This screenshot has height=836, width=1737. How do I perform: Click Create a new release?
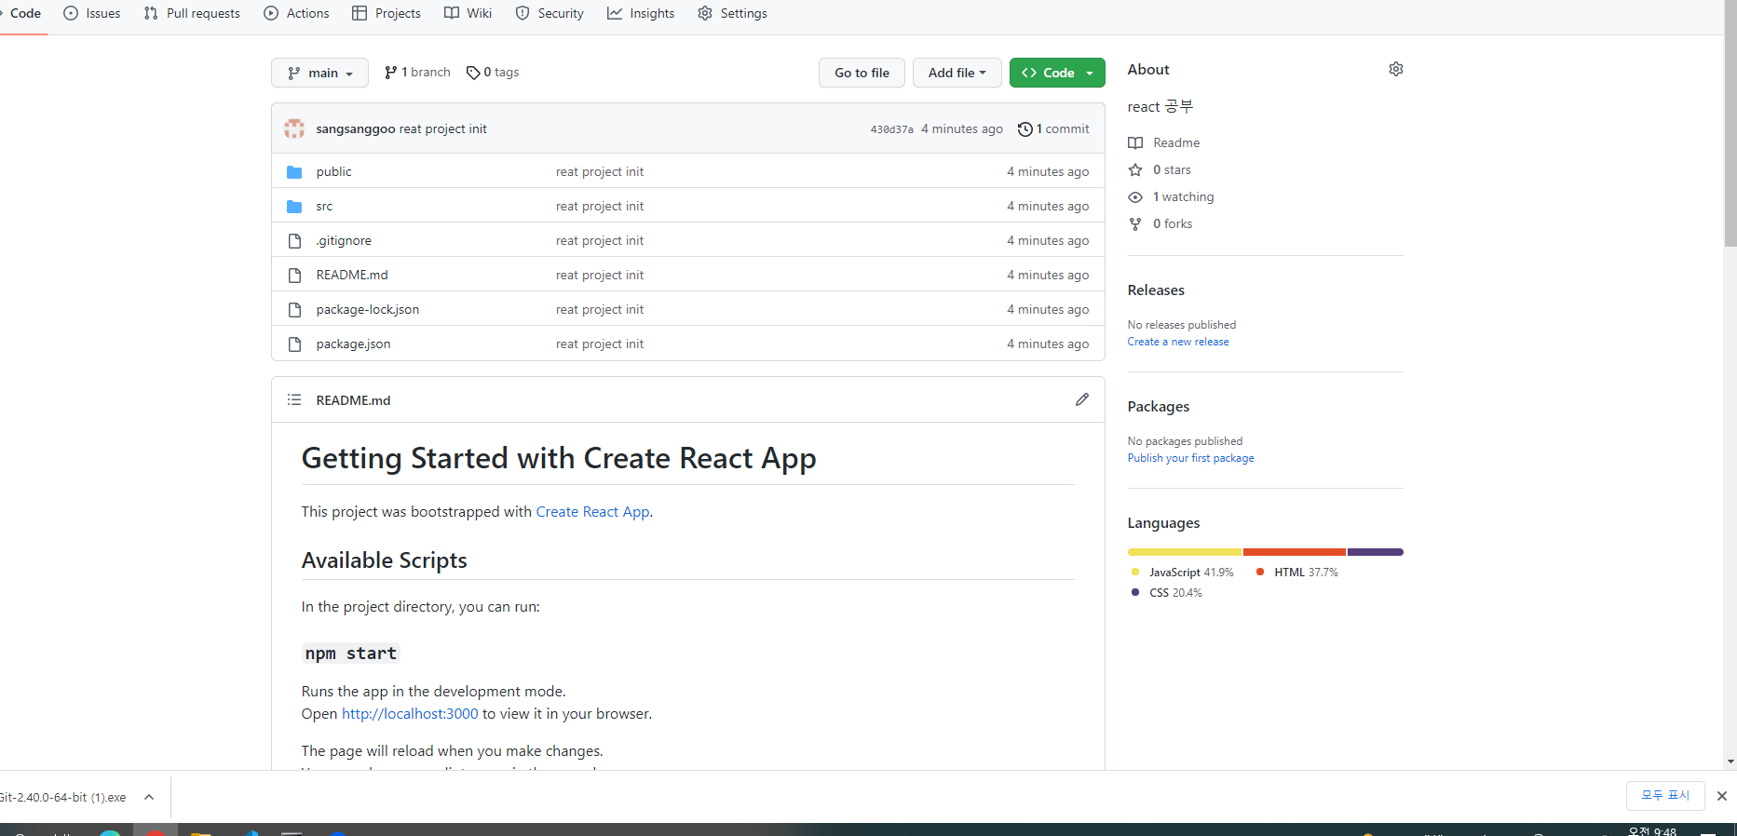[x=1178, y=342]
